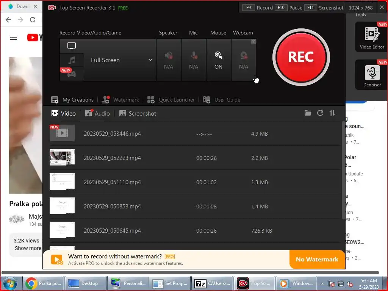Switch to the Video tab
The image size is (388, 291).
[x=63, y=114]
